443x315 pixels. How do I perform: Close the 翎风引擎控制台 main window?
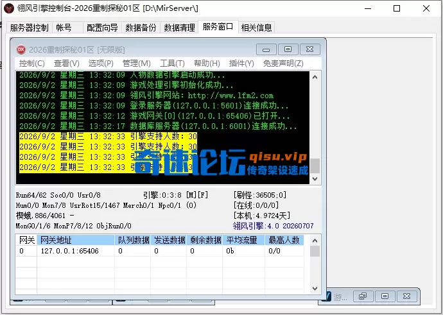click(x=426, y=8)
